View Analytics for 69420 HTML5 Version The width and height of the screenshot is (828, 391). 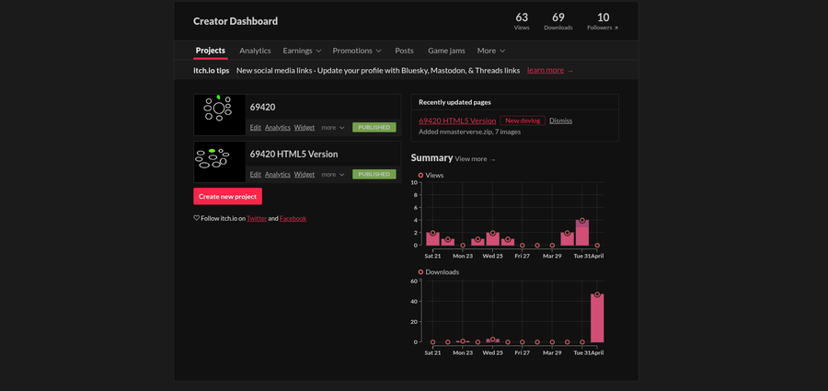(278, 175)
